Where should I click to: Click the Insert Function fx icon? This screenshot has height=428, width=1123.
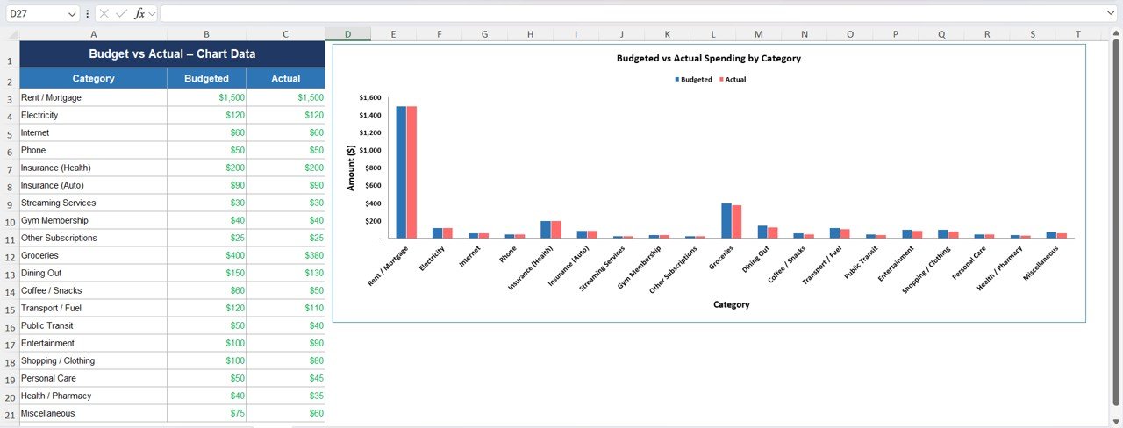point(139,13)
